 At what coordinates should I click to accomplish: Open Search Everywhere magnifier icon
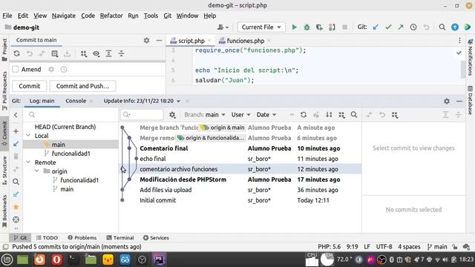(442, 27)
